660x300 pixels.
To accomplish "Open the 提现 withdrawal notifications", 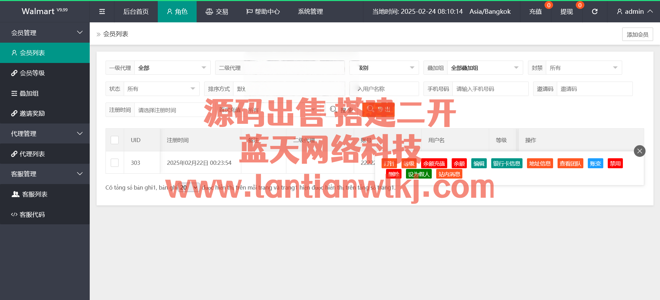I will [566, 12].
